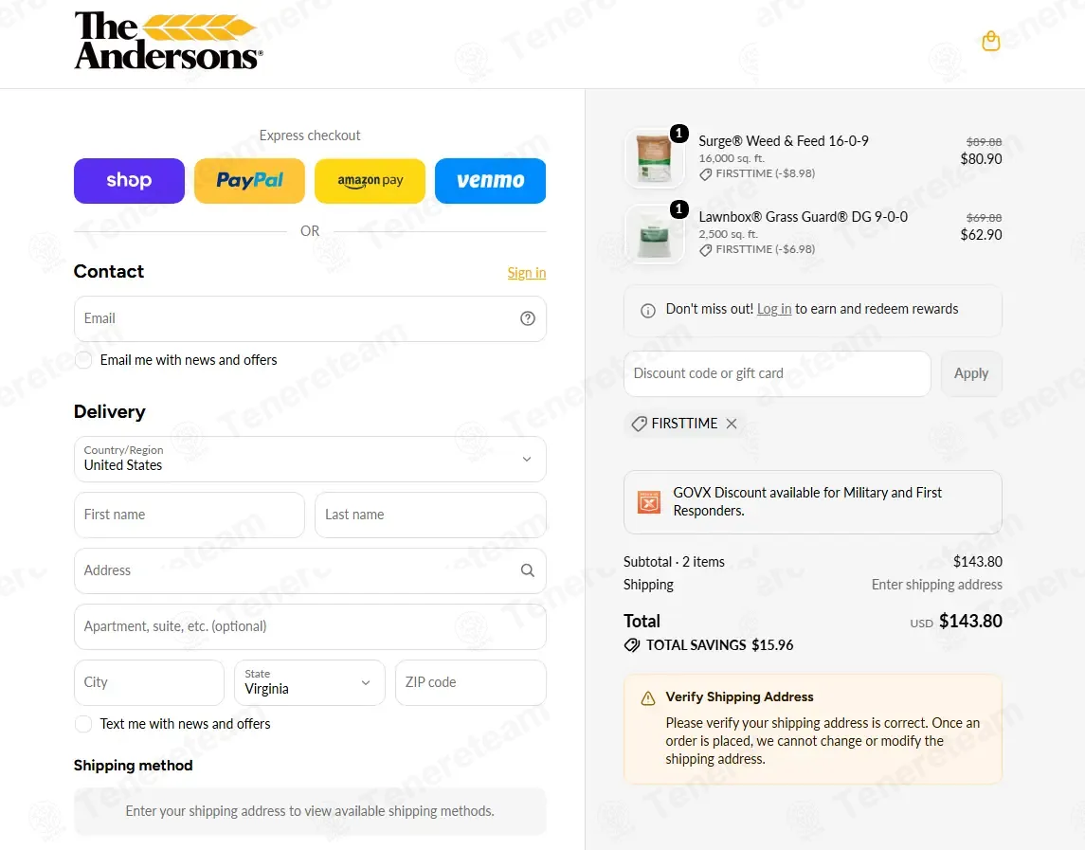Focus the Discount code or gift card field
The width and height of the screenshot is (1085, 850).
(777, 373)
